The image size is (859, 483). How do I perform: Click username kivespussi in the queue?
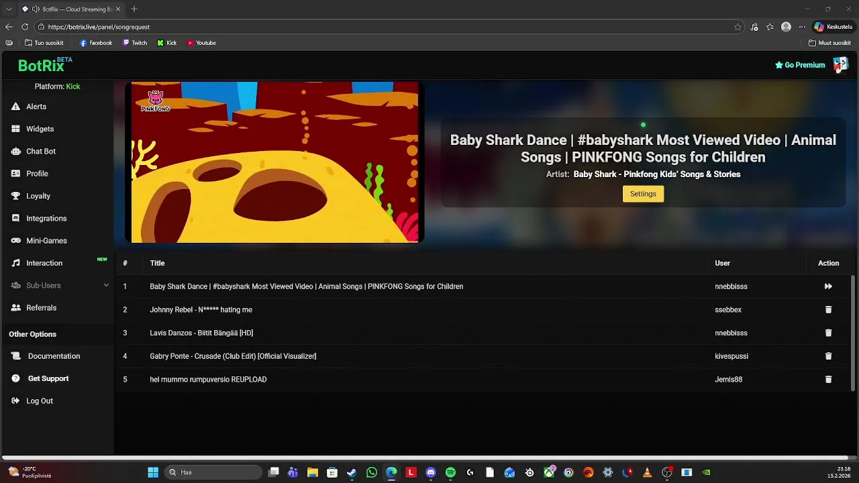(x=731, y=356)
